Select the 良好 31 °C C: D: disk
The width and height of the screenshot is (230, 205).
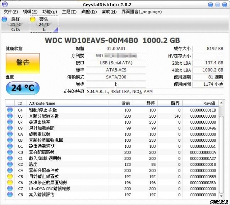(x=15, y=24)
